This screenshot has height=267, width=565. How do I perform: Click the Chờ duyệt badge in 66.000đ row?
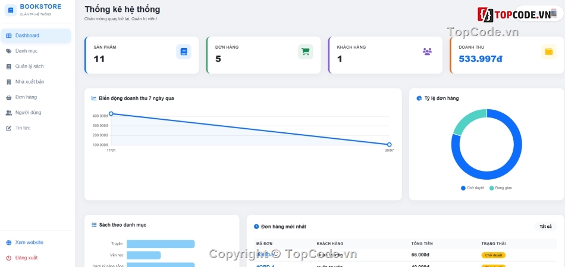tap(494, 255)
